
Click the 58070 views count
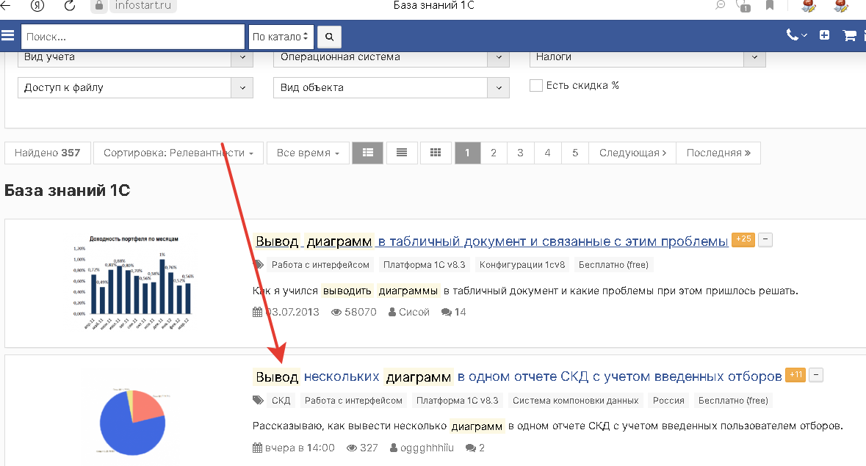(x=360, y=312)
